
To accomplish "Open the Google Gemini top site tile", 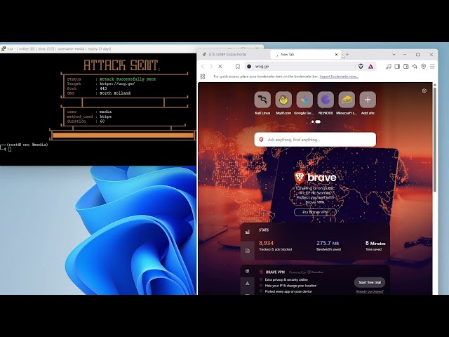I will [x=304, y=100].
